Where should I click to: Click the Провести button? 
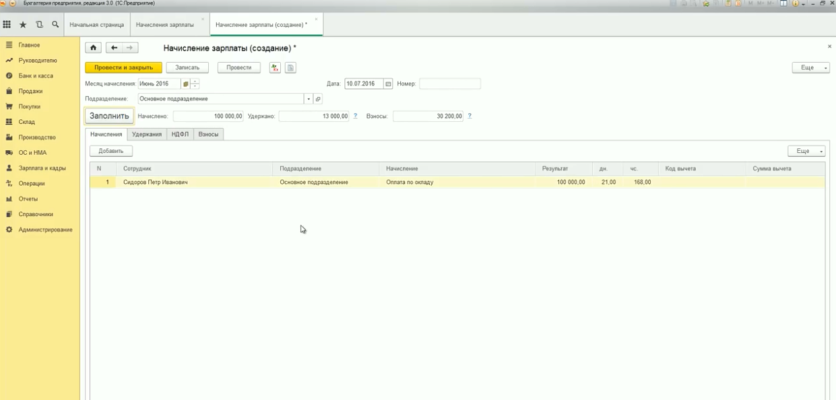(239, 67)
